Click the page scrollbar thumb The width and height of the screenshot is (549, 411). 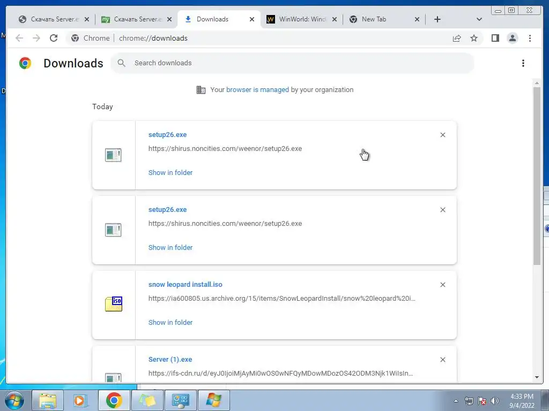click(x=537, y=176)
